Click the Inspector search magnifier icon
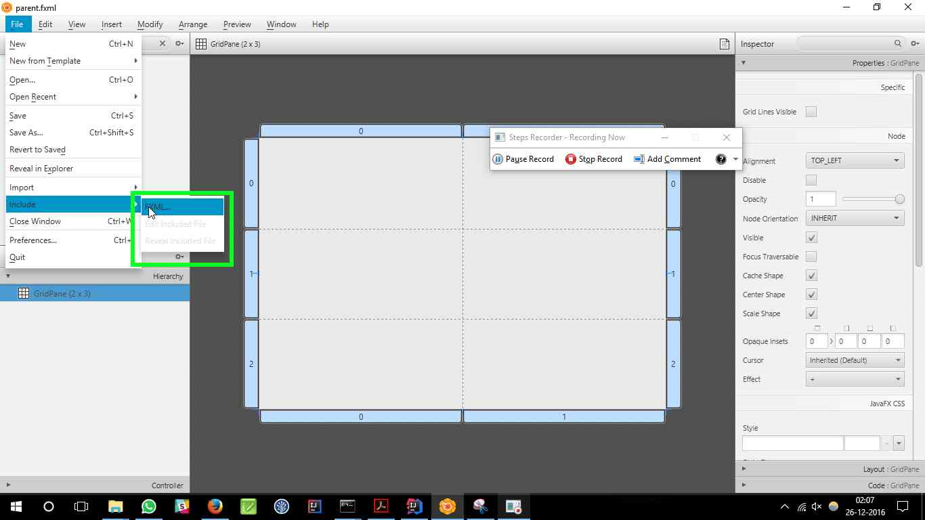The width and height of the screenshot is (925, 520). coord(897,43)
